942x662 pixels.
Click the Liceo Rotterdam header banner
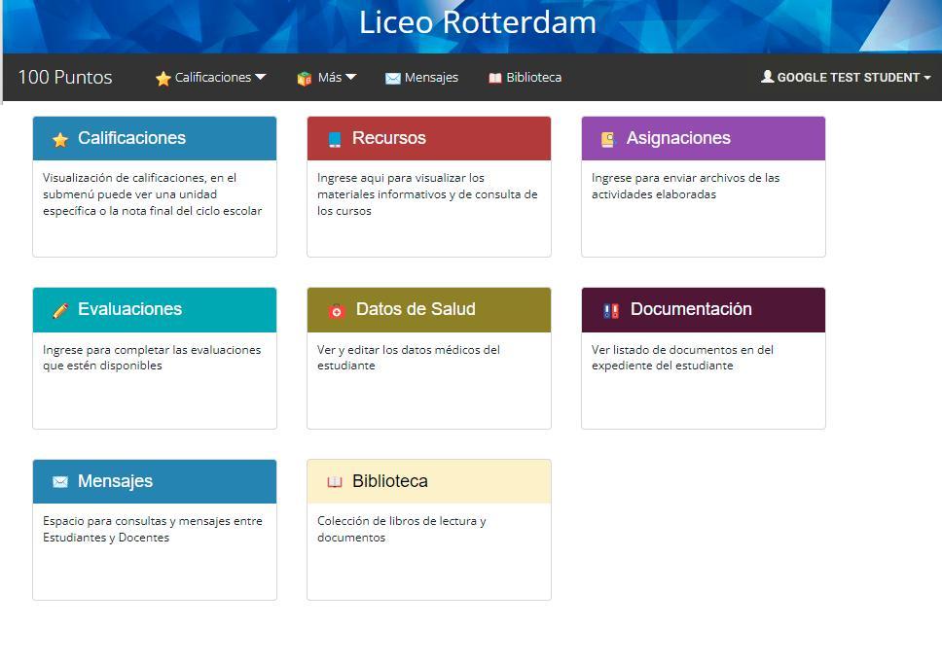[x=477, y=23]
